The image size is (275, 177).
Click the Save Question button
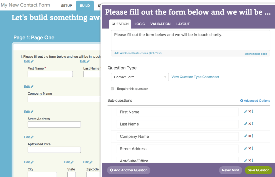point(258,170)
